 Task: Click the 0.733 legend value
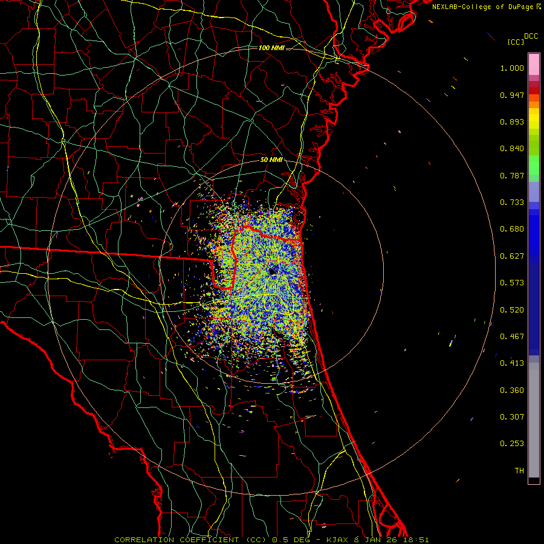(x=512, y=202)
